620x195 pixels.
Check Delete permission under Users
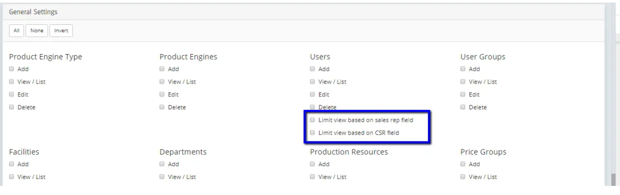point(313,107)
